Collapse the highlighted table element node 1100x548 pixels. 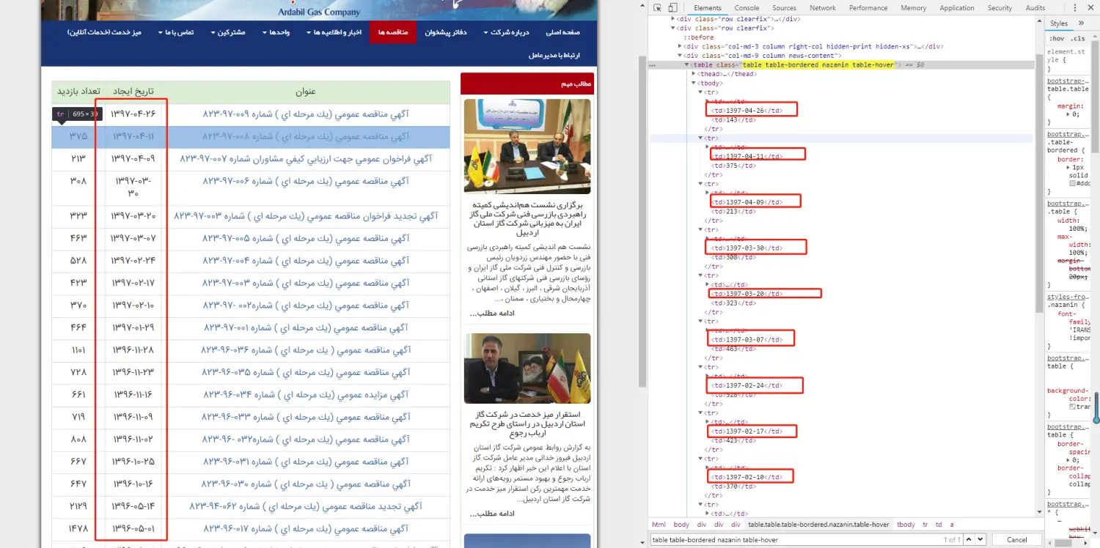(687, 64)
